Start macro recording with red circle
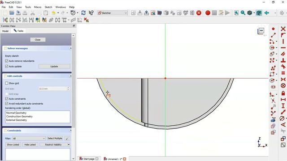 coord(208,13)
